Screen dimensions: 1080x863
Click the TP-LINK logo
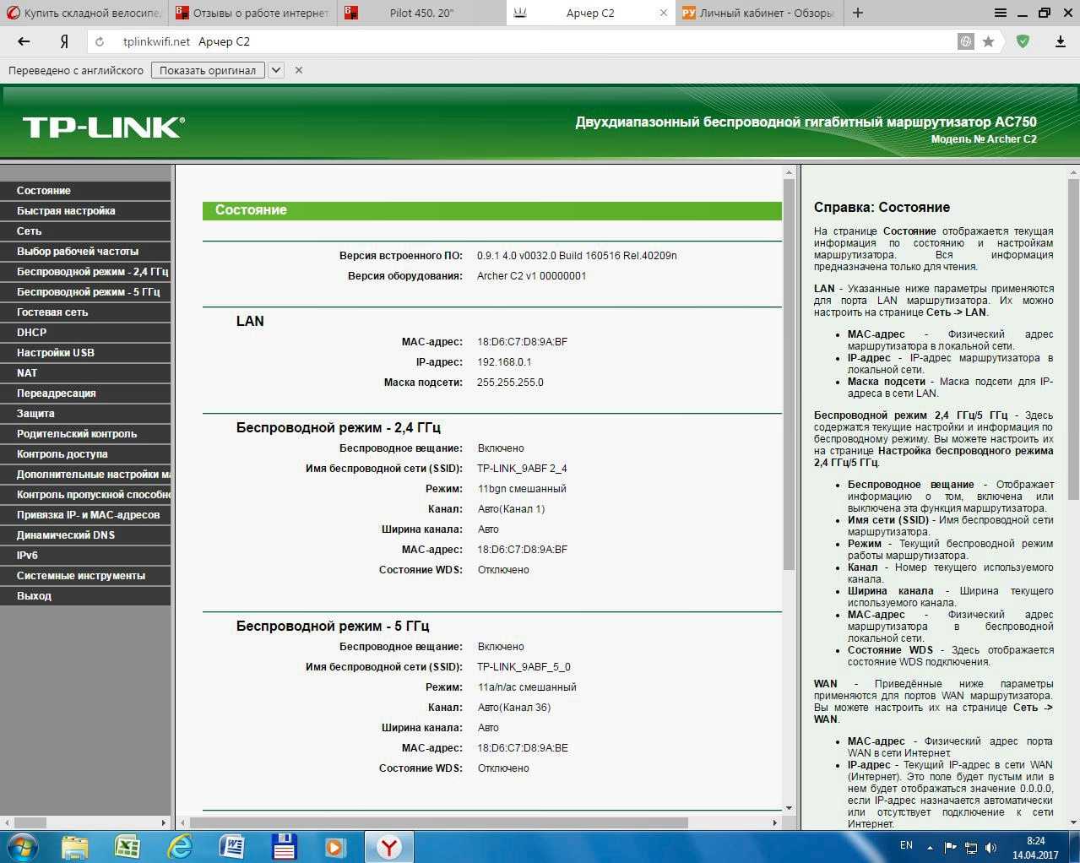click(x=103, y=128)
